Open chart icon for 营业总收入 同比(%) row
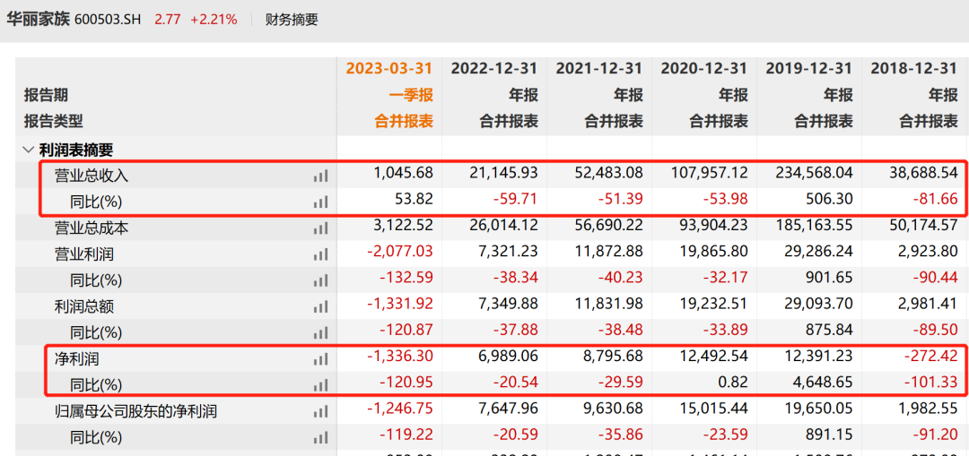 click(x=320, y=202)
